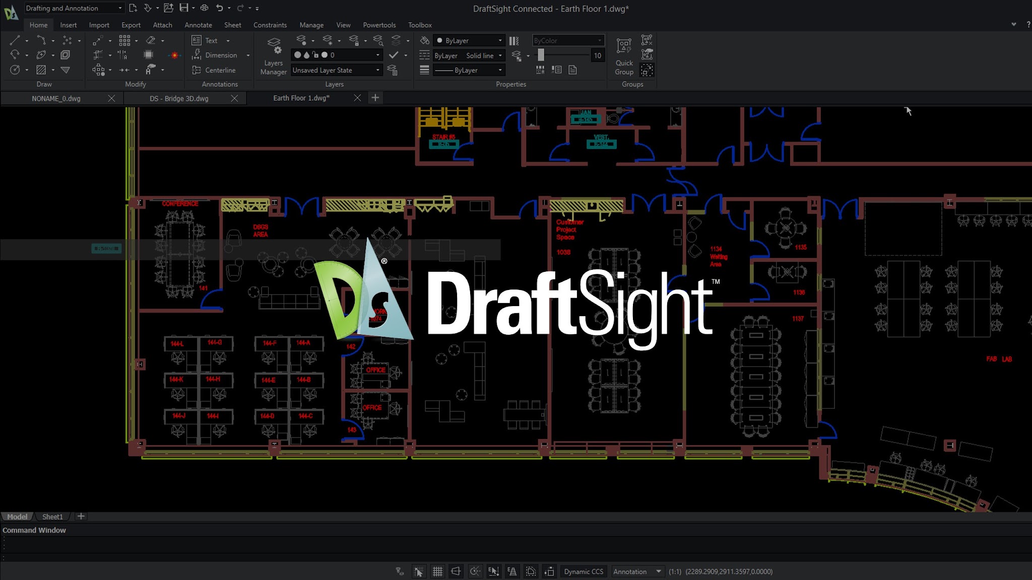The height and width of the screenshot is (580, 1032).
Task: Click the Ungroup icon in Groups panel
Action: 647,40
